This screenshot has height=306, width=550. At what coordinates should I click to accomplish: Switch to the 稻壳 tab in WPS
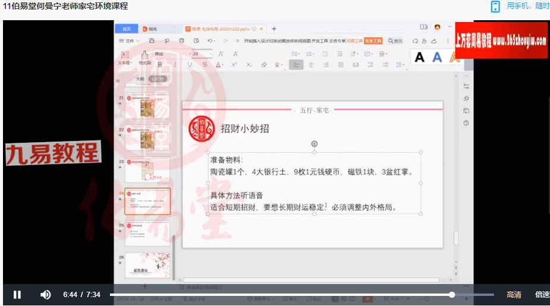[x=150, y=29]
